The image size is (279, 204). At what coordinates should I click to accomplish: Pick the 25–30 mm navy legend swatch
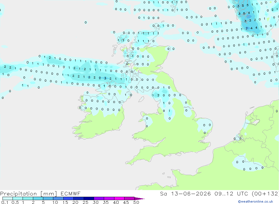(89, 198)
